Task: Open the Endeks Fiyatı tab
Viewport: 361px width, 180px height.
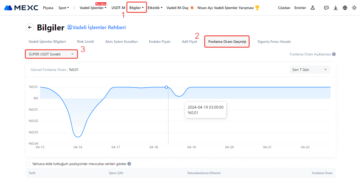Action: click(x=159, y=42)
